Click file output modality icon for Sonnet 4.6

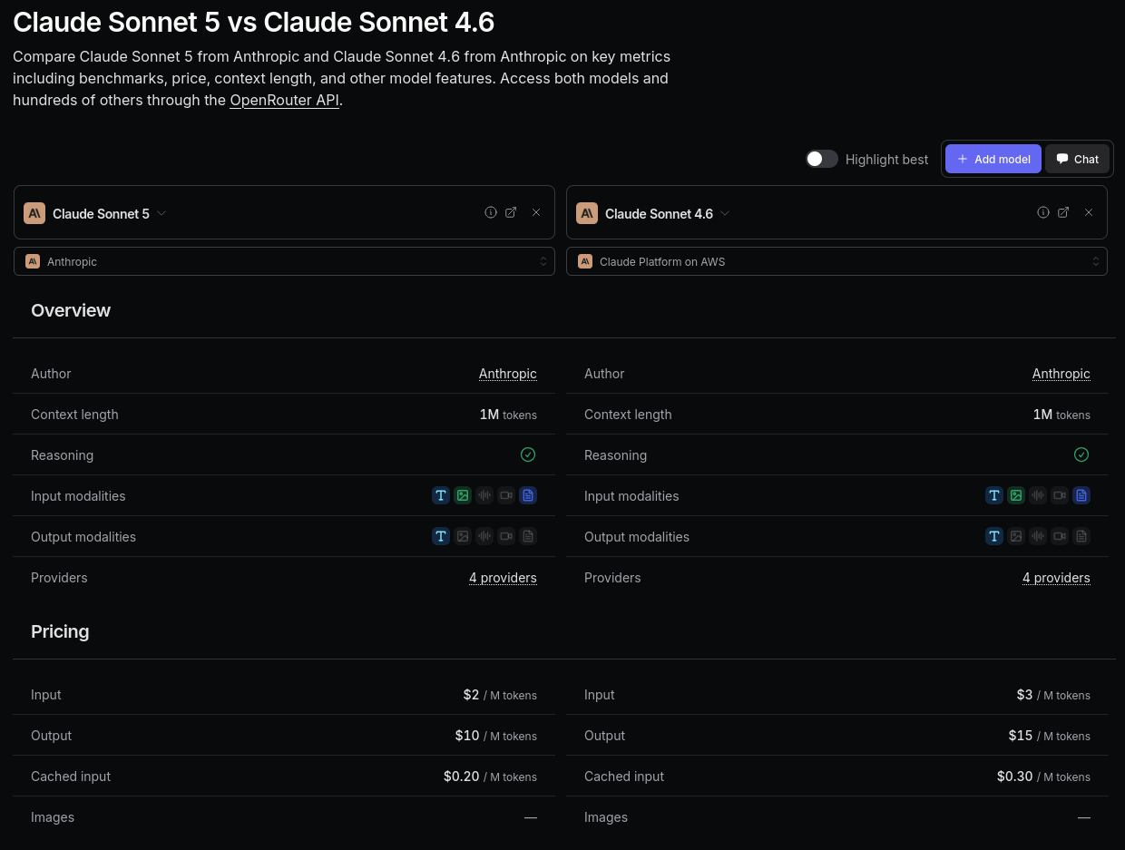[x=1081, y=536]
